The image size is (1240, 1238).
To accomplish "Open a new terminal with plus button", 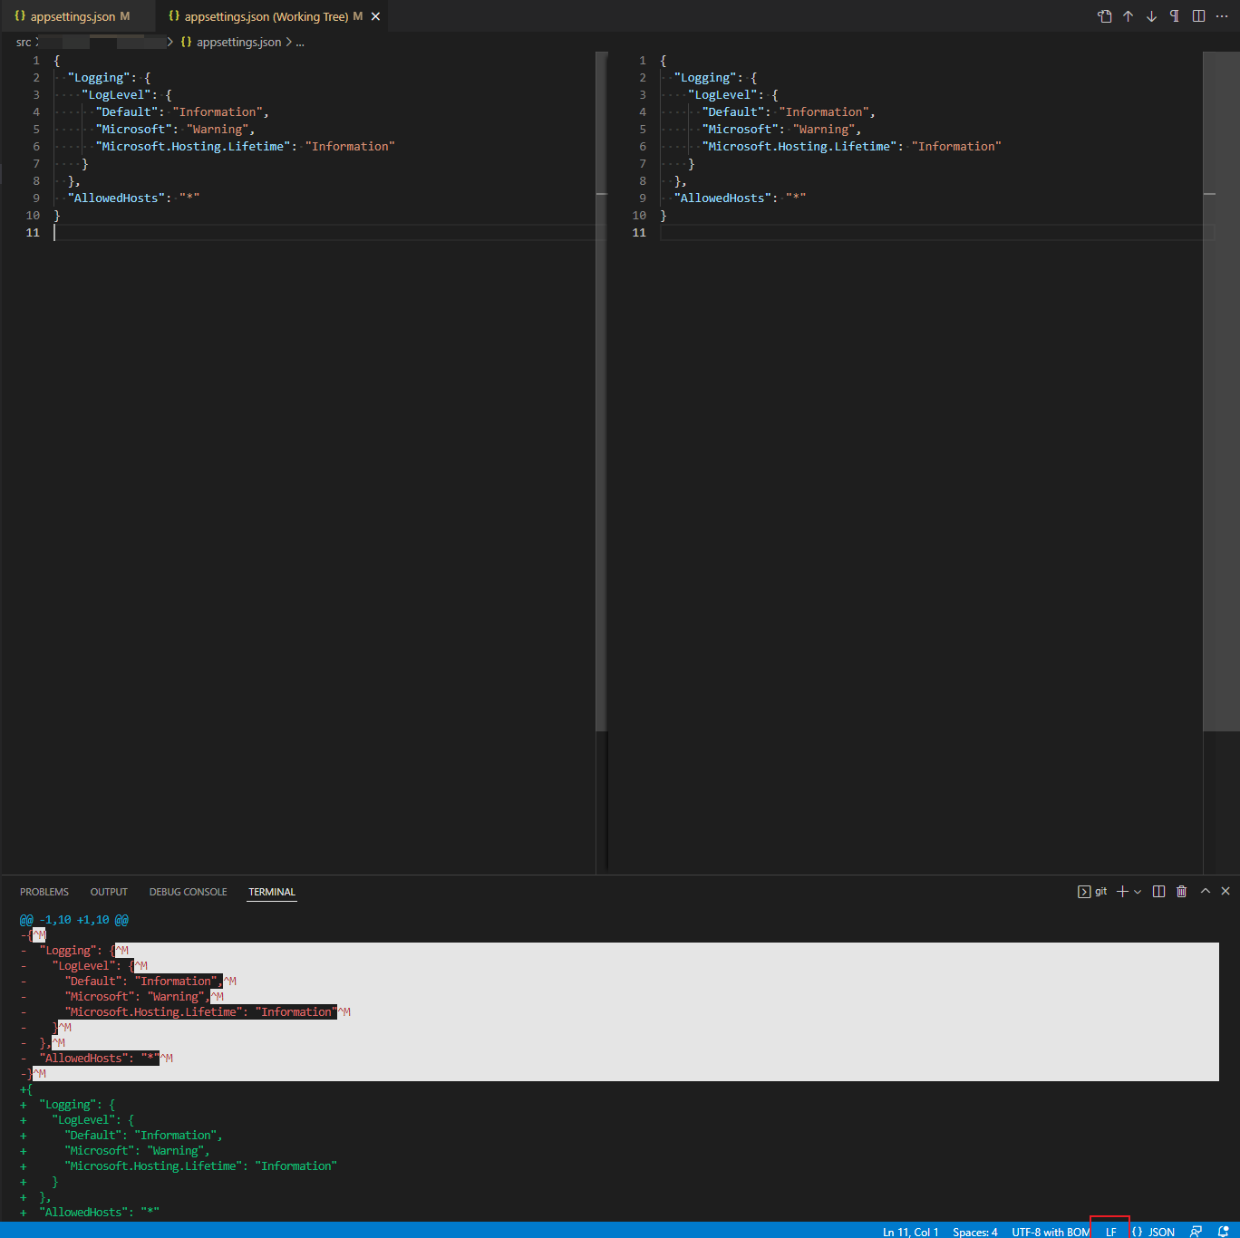I will [x=1122, y=891].
